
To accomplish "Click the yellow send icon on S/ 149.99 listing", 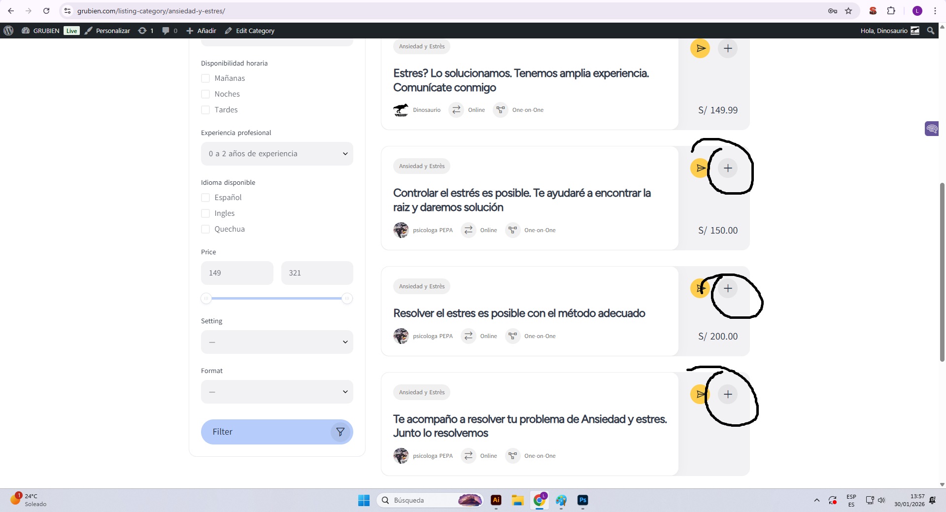I will (x=700, y=48).
